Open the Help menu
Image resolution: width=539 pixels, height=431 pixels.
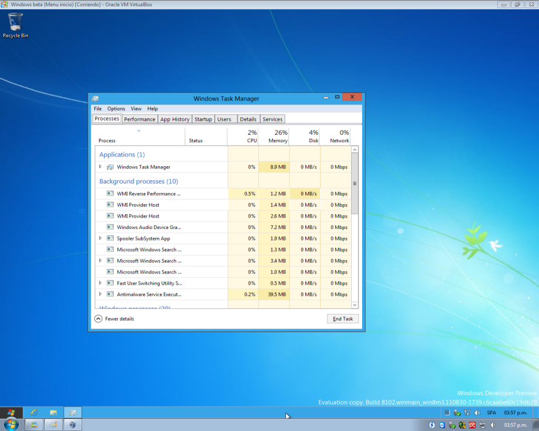pos(153,108)
